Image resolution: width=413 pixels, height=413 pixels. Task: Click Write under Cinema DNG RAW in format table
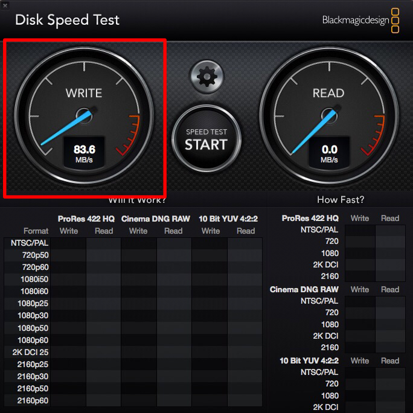(138, 231)
